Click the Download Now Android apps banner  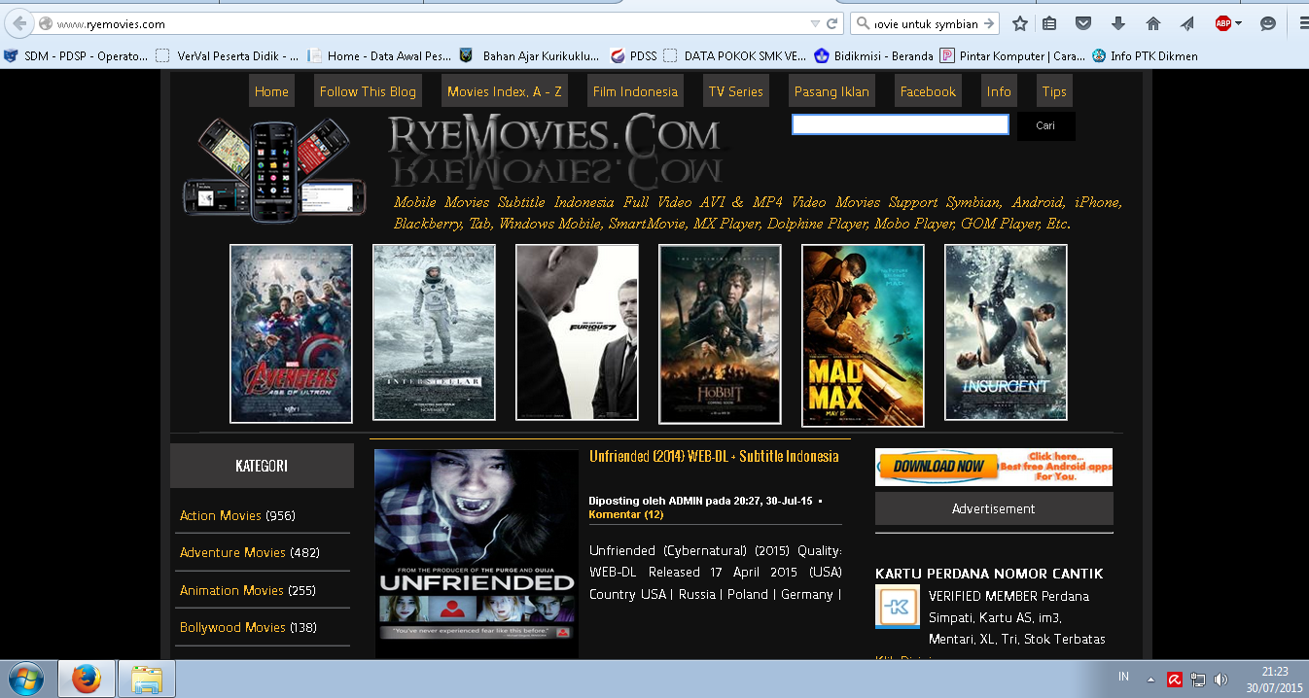(x=994, y=467)
